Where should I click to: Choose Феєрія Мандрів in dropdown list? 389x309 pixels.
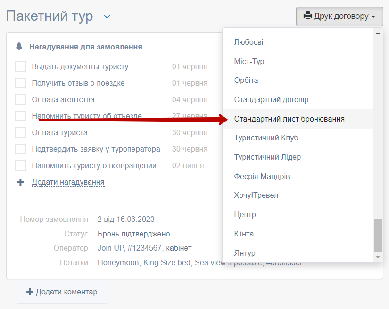(262, 176)
